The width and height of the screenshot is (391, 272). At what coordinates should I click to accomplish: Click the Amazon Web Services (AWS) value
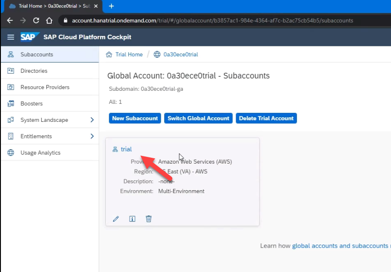[x=195, y=162]
